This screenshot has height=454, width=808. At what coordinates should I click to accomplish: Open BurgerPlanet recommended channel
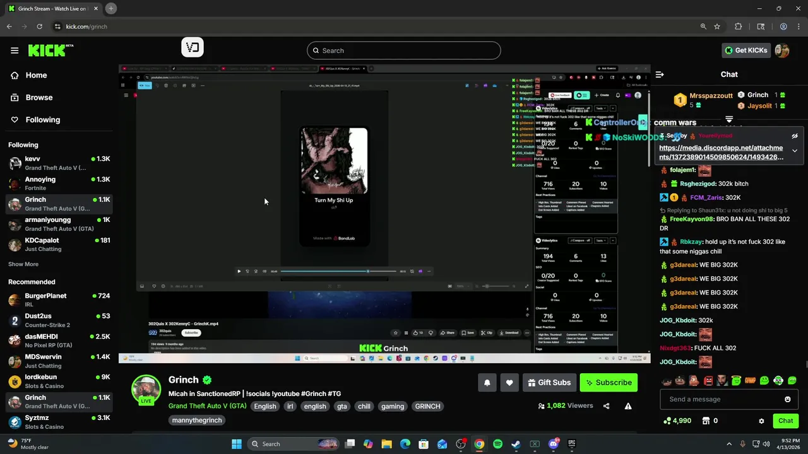[59, 300]
